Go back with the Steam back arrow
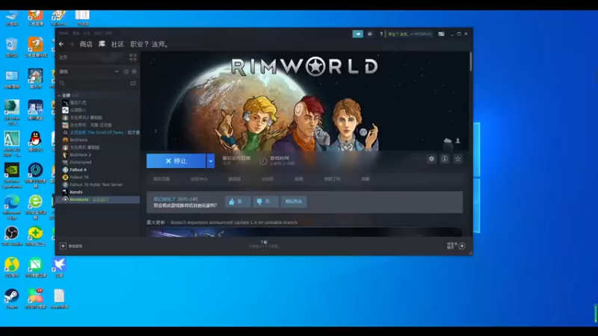 [x=61, y=44]
